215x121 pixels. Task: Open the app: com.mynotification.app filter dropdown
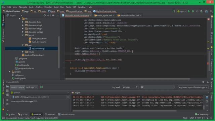point(193,87)
